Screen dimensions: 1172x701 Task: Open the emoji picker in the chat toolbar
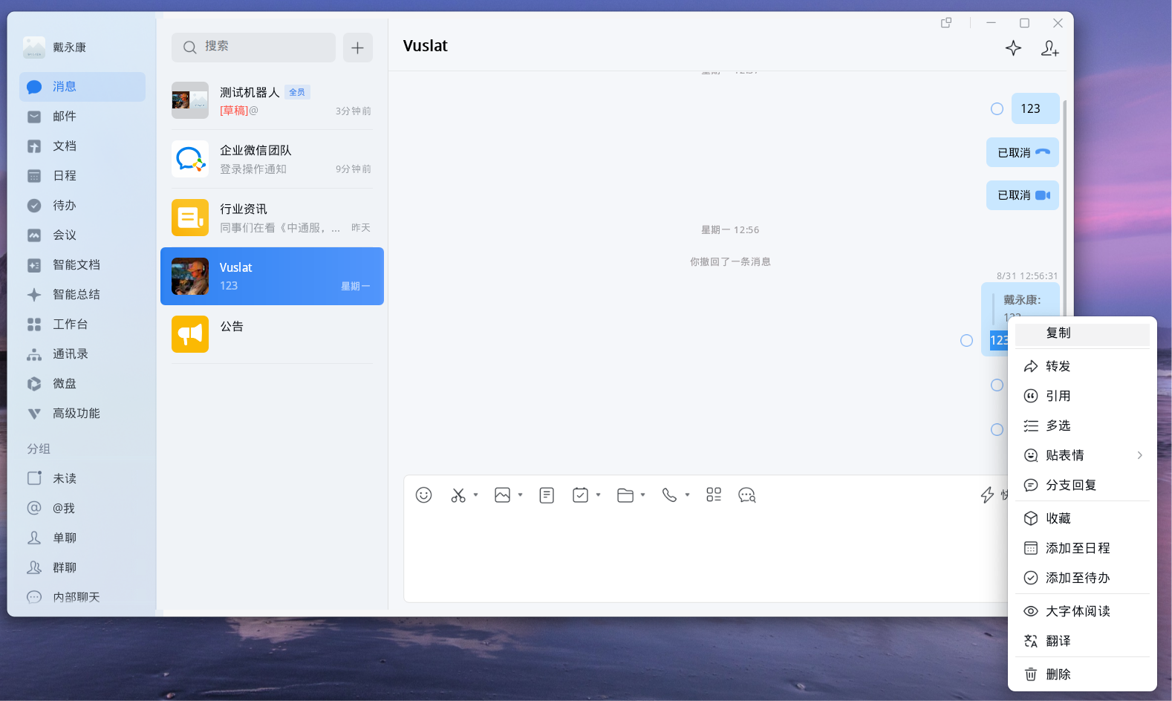(423, 495)
